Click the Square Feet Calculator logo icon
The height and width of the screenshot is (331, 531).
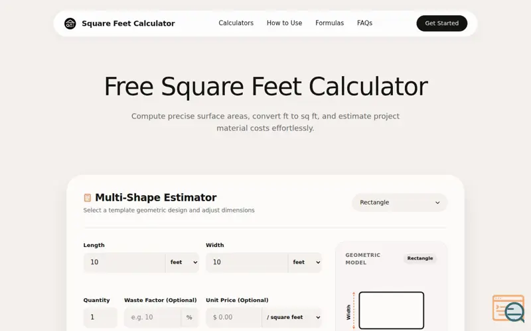[70, 23]
